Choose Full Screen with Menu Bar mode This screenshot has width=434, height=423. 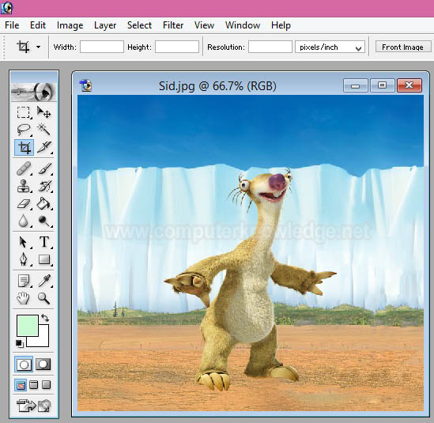click(34, 385)
